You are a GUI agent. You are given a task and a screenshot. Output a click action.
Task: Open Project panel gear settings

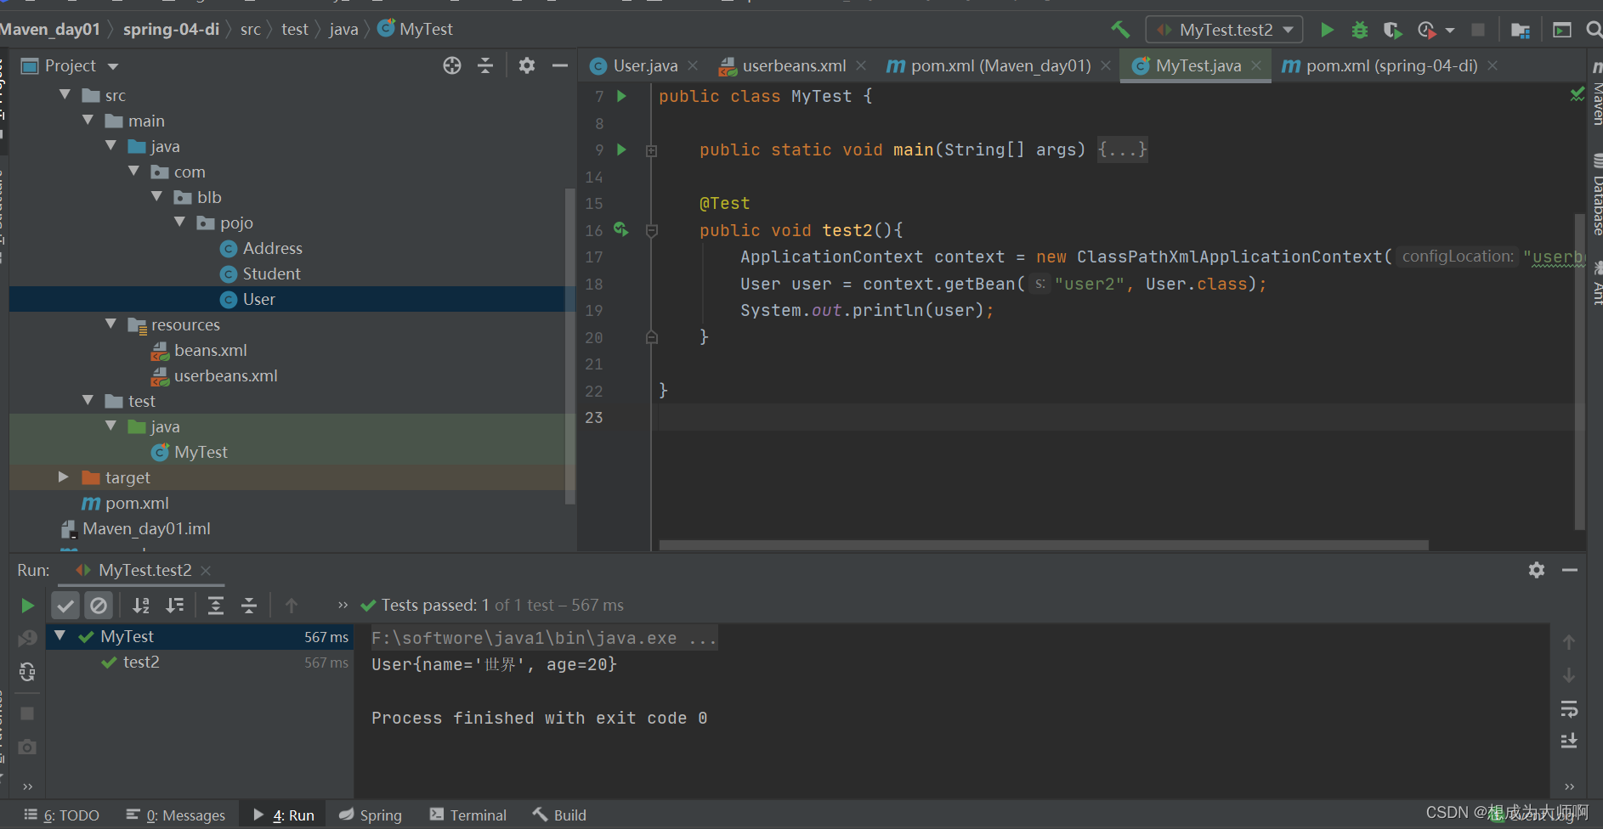[527, 65]
